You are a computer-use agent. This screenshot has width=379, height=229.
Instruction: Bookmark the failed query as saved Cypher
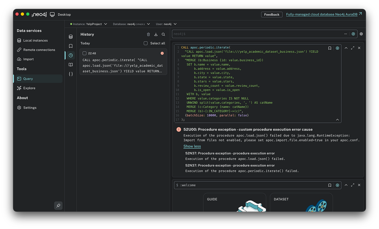pos(330,48)
